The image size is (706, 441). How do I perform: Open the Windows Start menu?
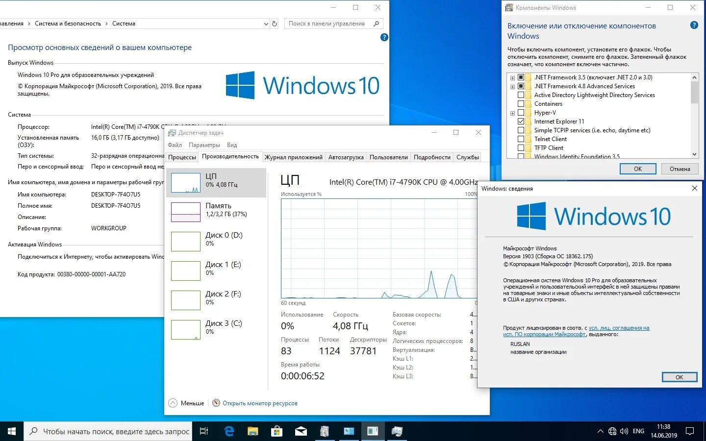tap(12, 431)
